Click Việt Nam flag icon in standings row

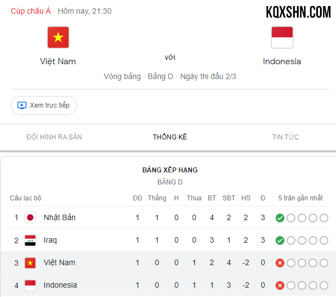[30, 263]
